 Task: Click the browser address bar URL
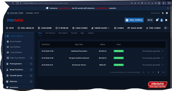coord(45,3)
